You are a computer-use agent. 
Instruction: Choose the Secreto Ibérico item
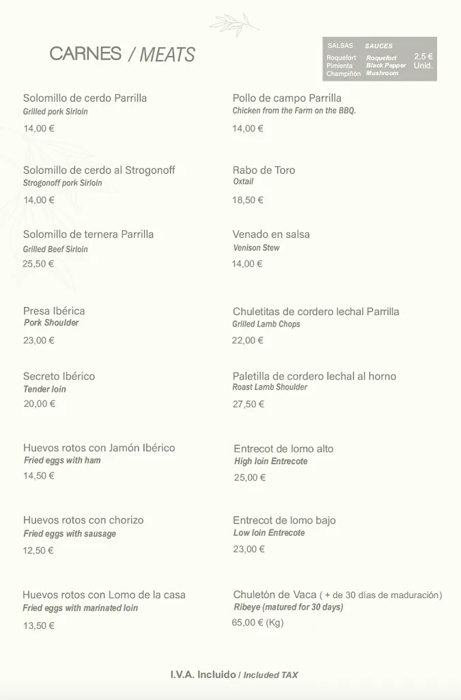59,376
